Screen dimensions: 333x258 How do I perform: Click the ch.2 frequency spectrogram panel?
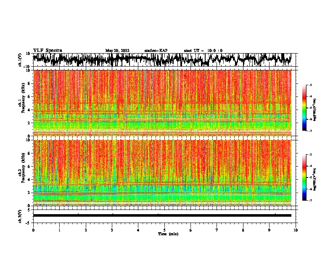(162, 173)
